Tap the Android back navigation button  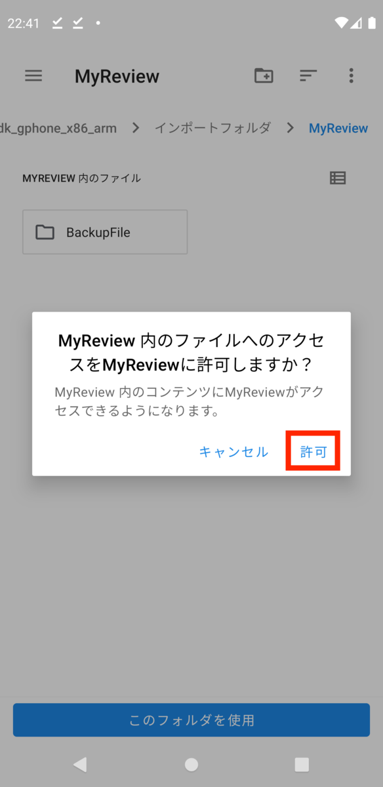click(80, 764)
